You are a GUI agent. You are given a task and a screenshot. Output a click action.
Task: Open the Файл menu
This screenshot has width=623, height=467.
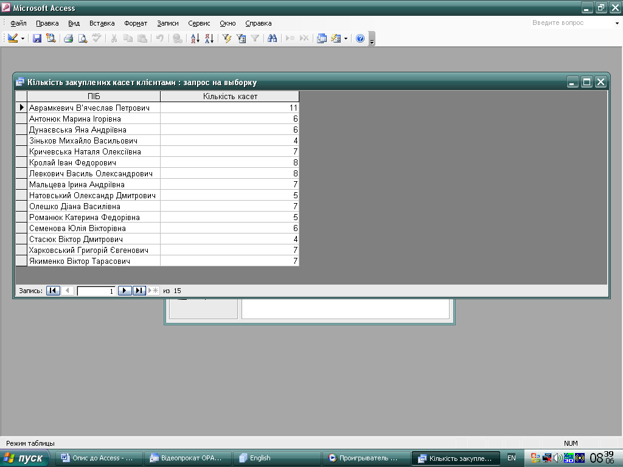pyautogui.click(x=18, y=23)
